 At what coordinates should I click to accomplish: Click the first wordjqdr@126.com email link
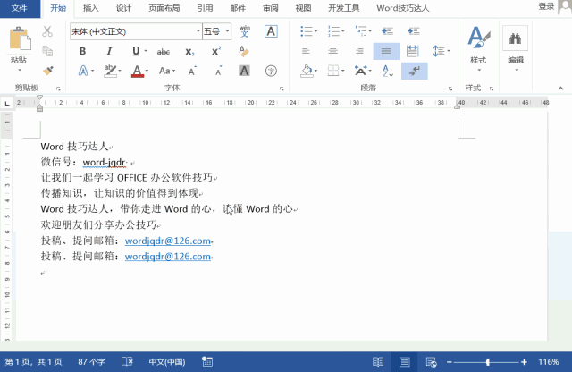pyautogui.click(x=167, y=241)
